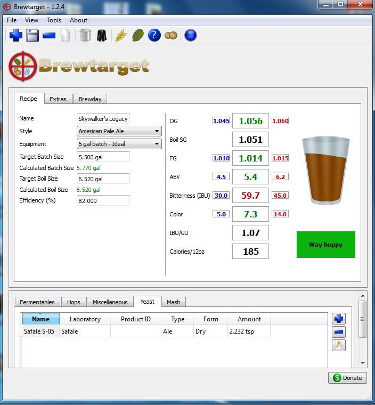Sort by the Amount column header
The width and height of the screenshot is (375, 405).
(249, 319)
